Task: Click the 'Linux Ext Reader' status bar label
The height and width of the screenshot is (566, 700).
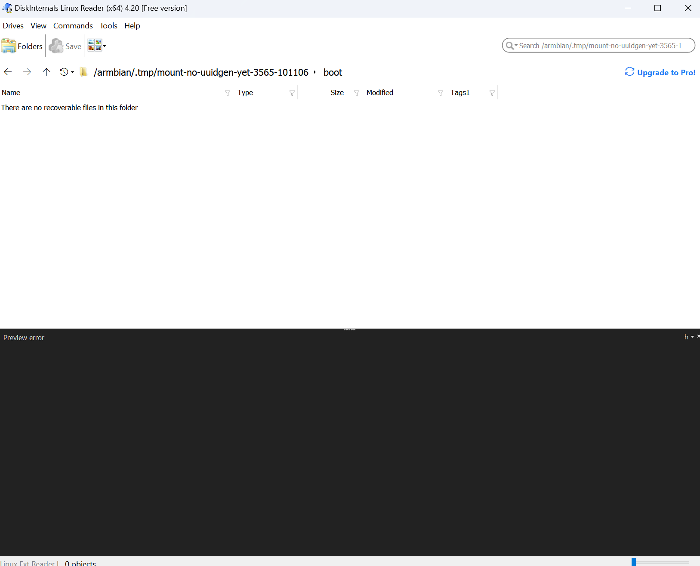Action: [28, 563]
